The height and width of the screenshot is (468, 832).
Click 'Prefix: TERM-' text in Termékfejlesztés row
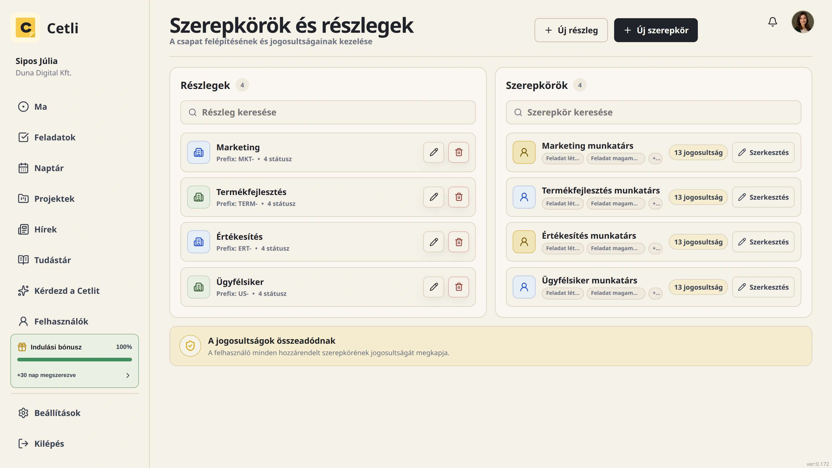[237, 204]
